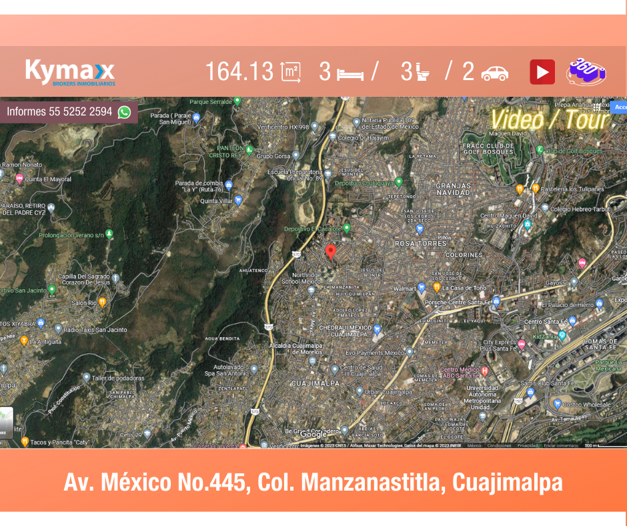Click the bed icon for bedrooms

pos(350,75)
